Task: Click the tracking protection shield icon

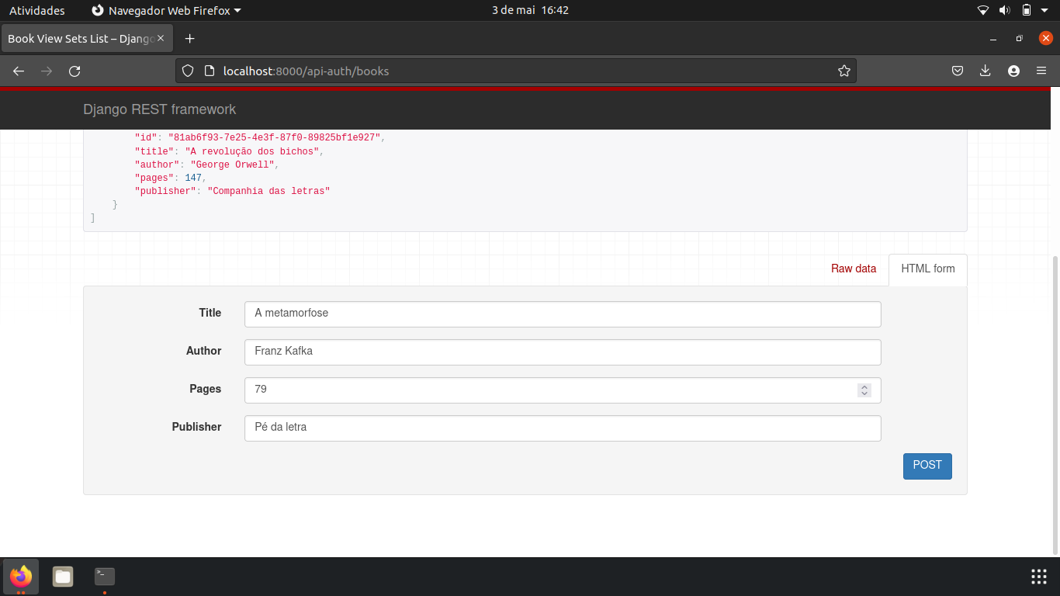Action: 186,71
